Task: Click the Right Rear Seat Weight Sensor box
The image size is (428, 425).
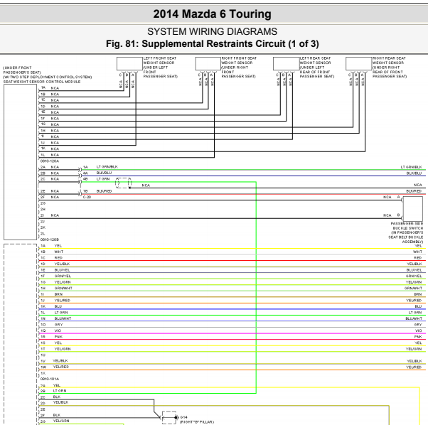Action: [358, 63]
